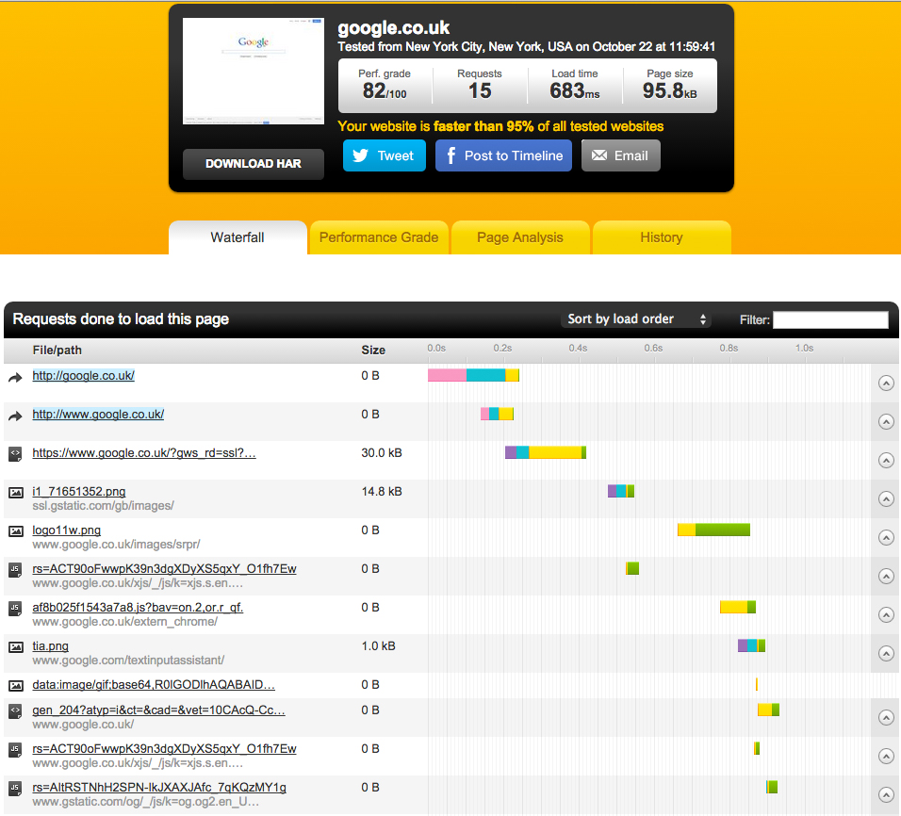The height and width of the screenshot is (816, 901).
Task: Open the Performance Grade tab
Action: tap(379, 237)
